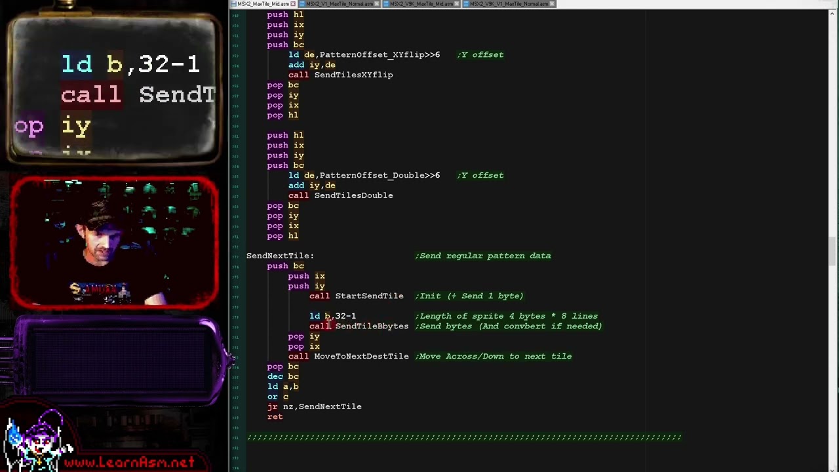This screenshot has height=472, width=839.
Task: Click ';Send bytes (And convbert if needed)' comment
Action: tap(509, 326)
